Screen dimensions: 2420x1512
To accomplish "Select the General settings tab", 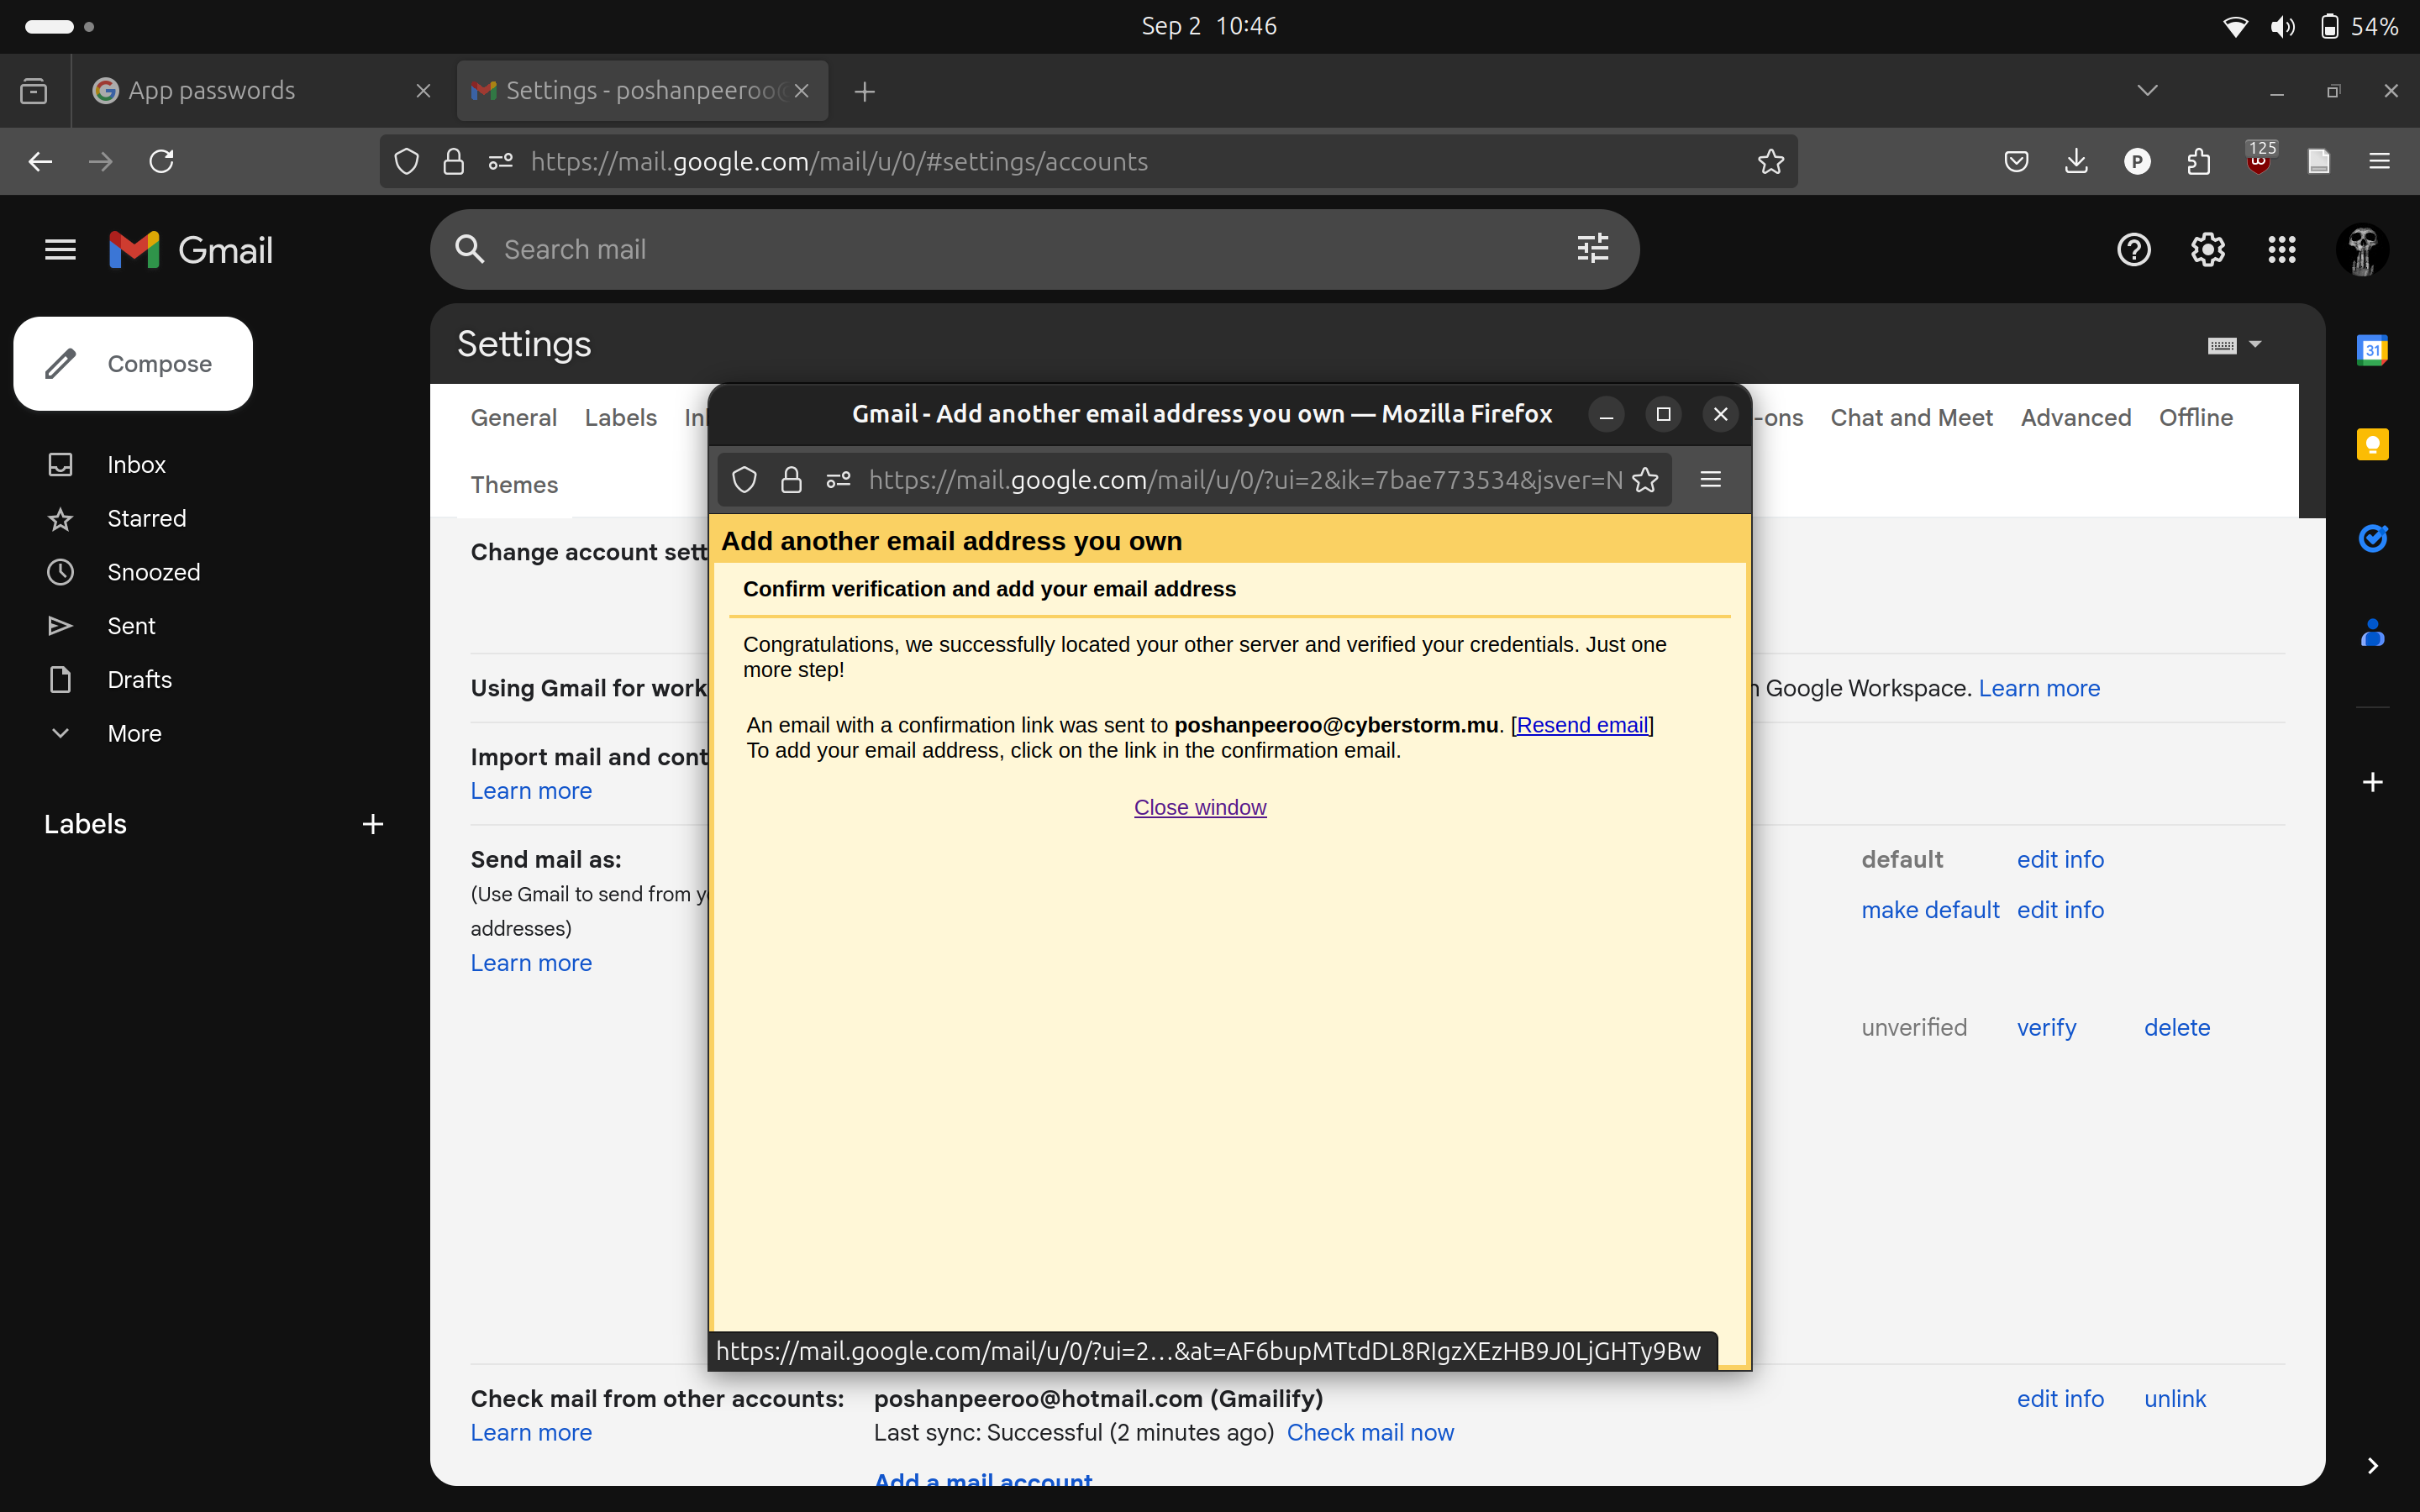I will tap(514, 417).
